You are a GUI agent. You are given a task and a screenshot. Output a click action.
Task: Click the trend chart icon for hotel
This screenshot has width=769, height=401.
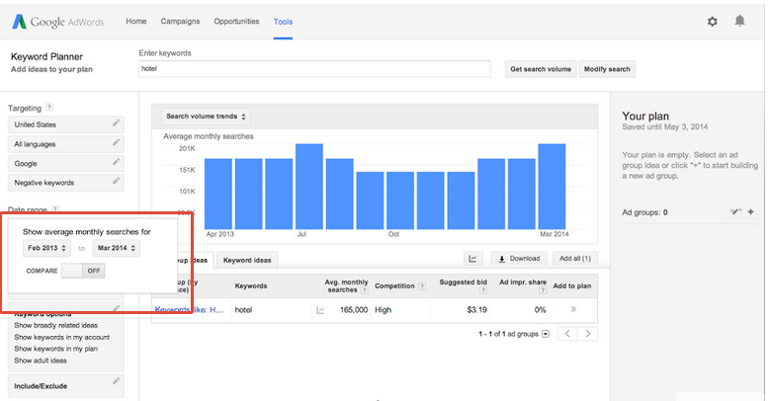320,310
